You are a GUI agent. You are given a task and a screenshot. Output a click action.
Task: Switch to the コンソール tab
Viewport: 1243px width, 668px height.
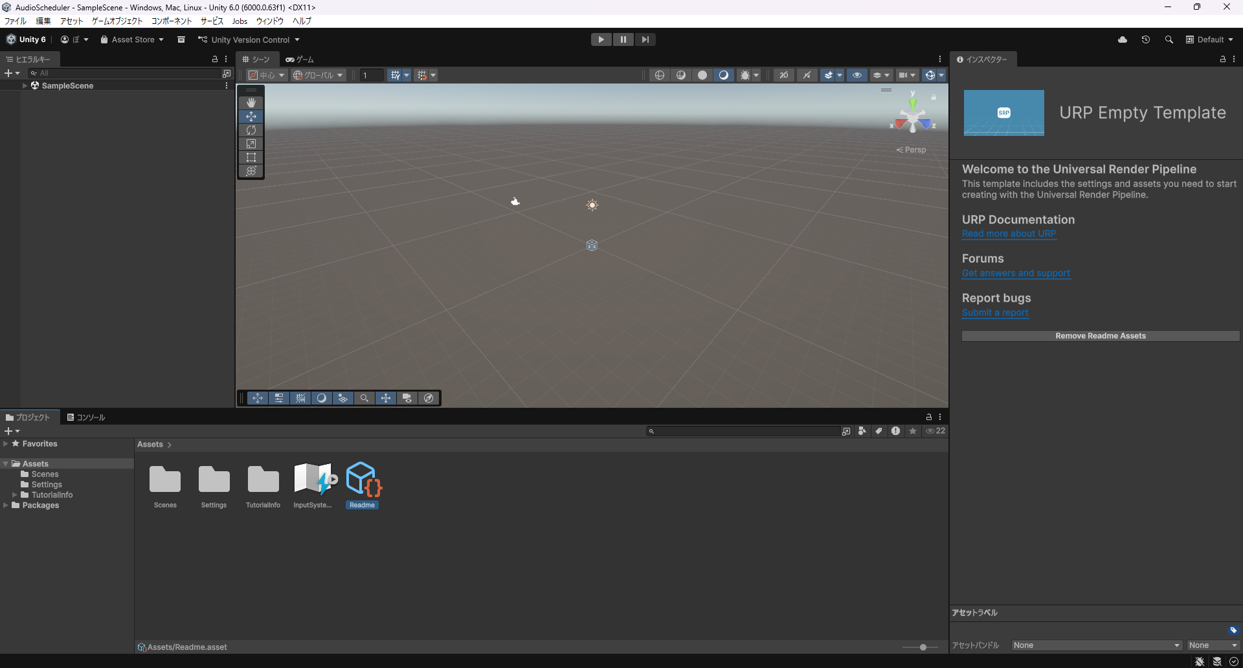(86, 417)
